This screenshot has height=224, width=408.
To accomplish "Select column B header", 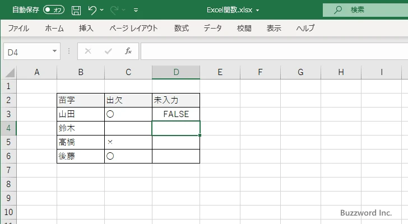I will point(81,72).
